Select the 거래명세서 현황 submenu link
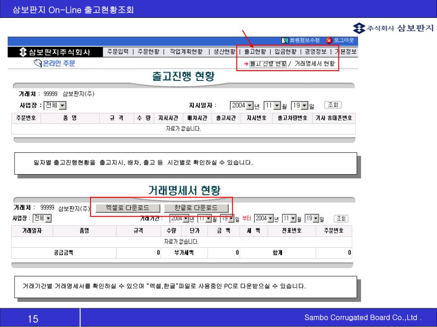Image resolution: width=437 pixels, height=327 pixels. 315,64
